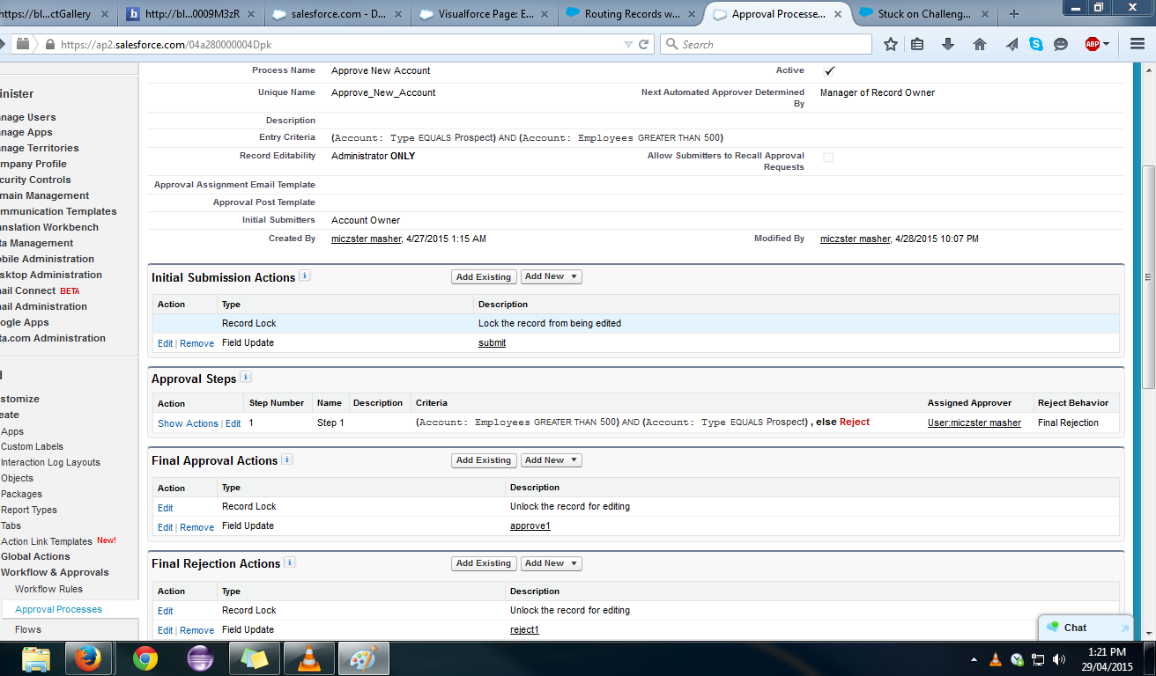Open Workflow Rules in the sidebar
This screenshot has width=1156, height=676.
click(48, 589)
